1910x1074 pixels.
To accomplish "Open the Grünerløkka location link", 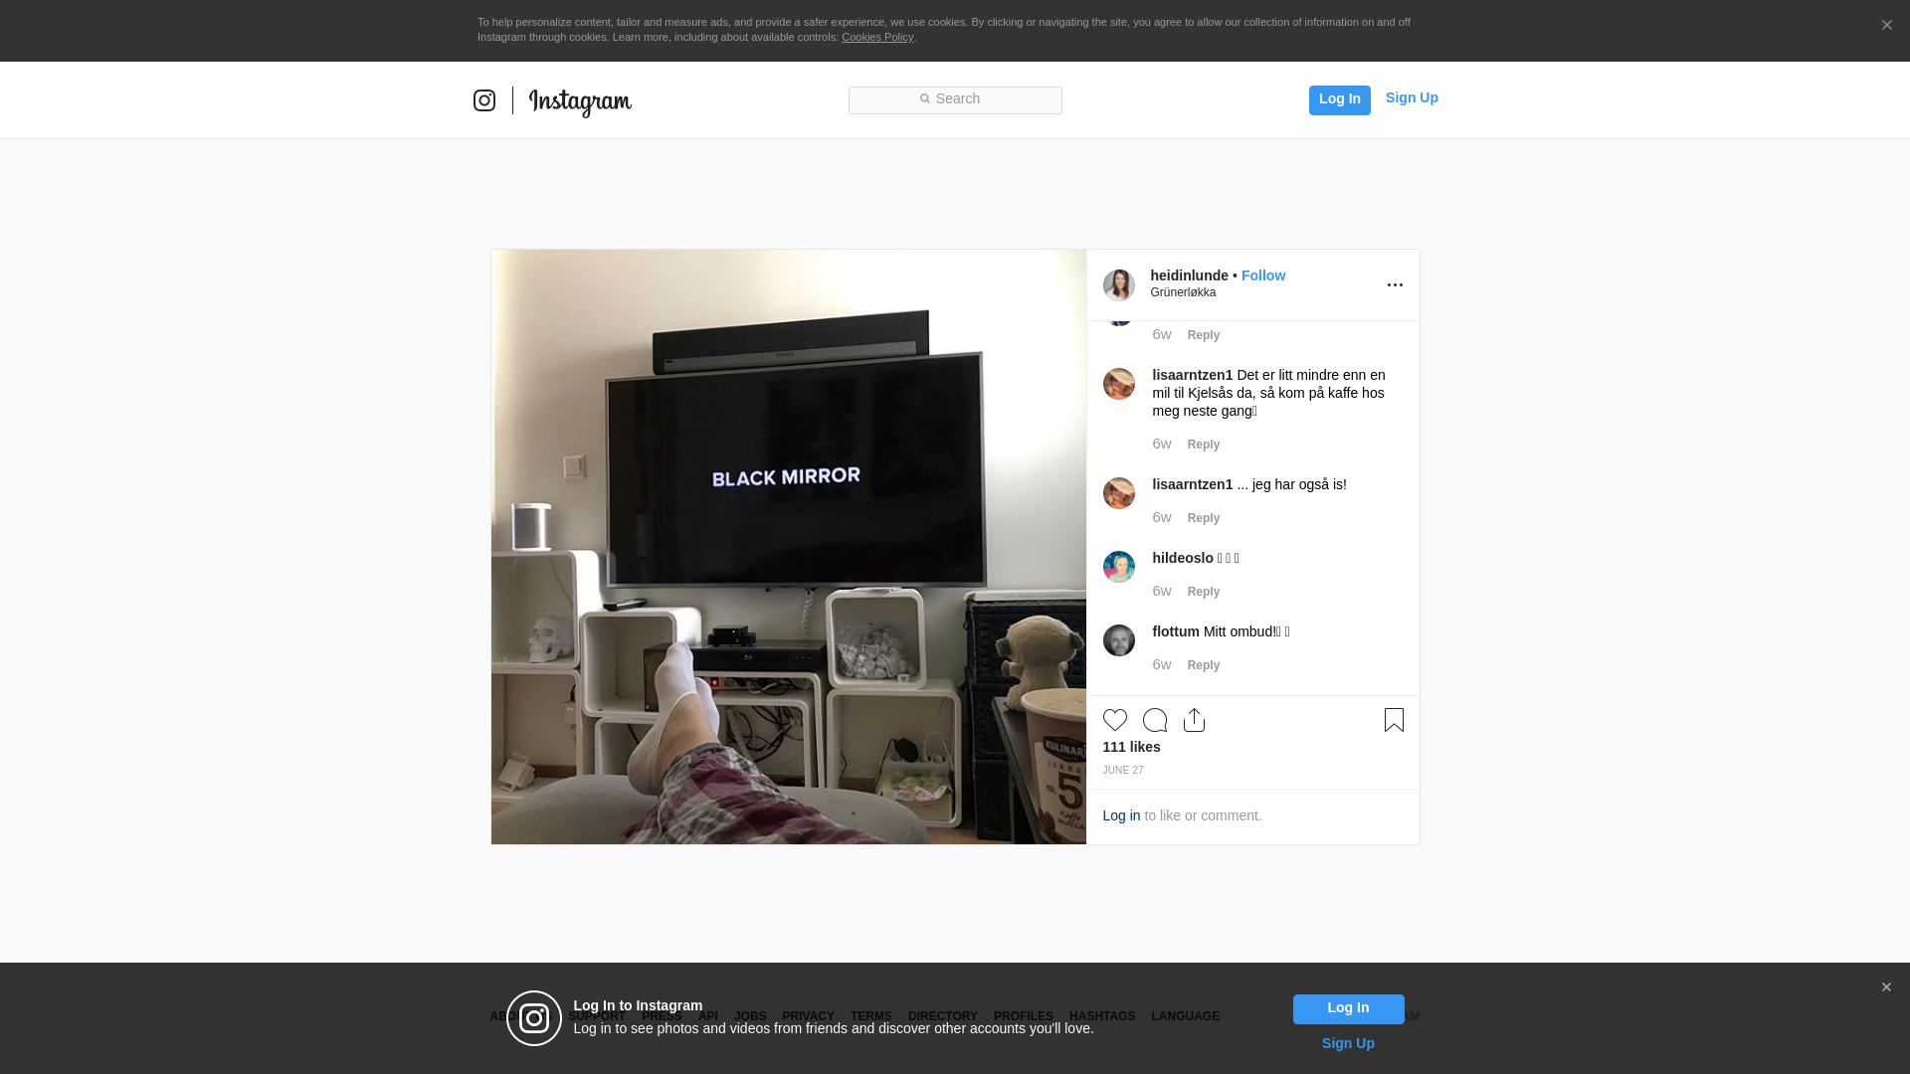I will click(x=1183, y=292).
